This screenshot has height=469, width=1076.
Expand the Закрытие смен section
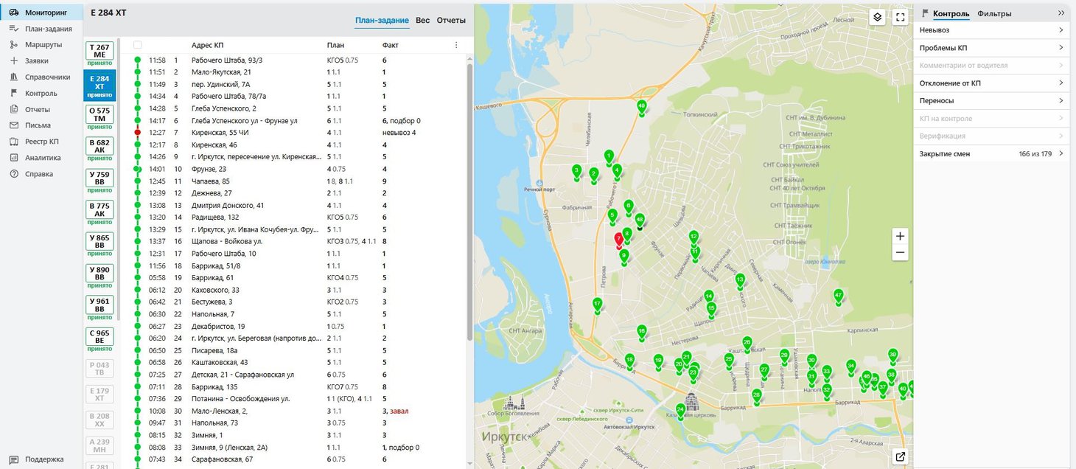[991, 154]
